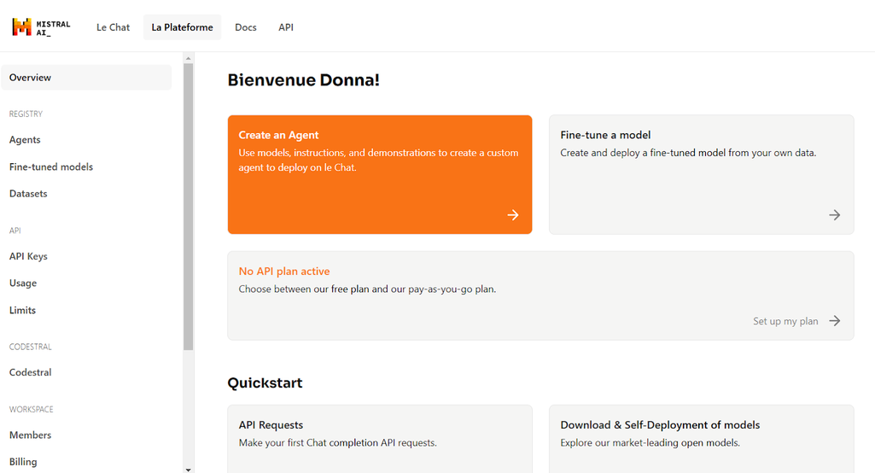Click the Quickstart heading
The height and width of the screenshot is (473, 875).
265,383
